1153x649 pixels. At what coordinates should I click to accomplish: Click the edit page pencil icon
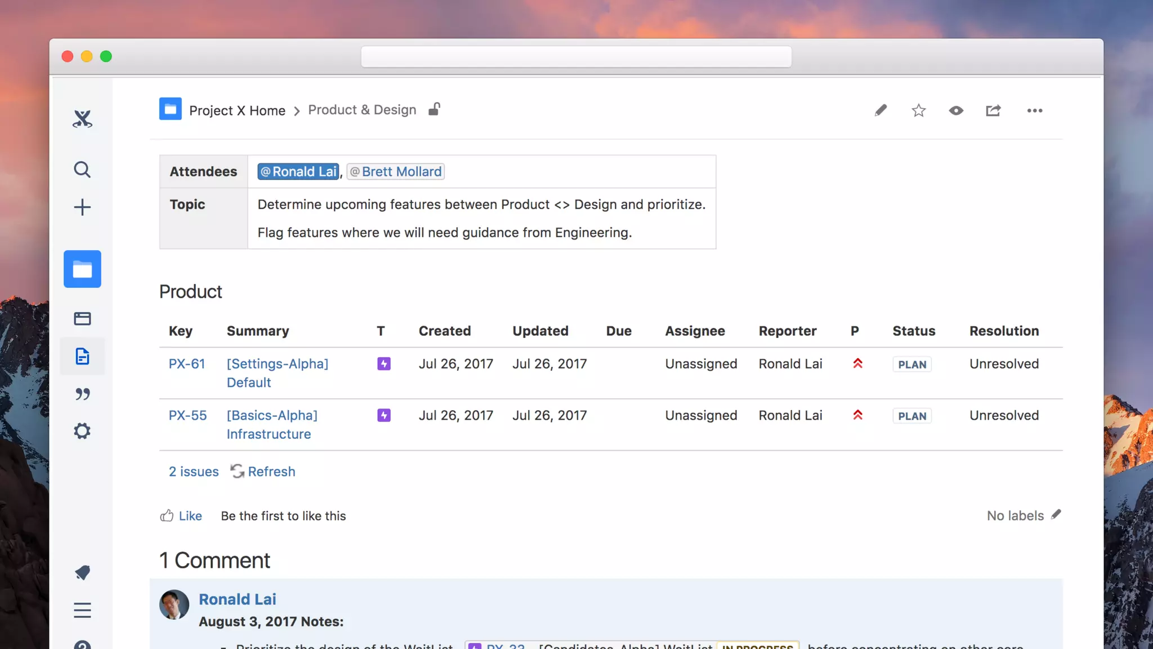tap(881, 110)
